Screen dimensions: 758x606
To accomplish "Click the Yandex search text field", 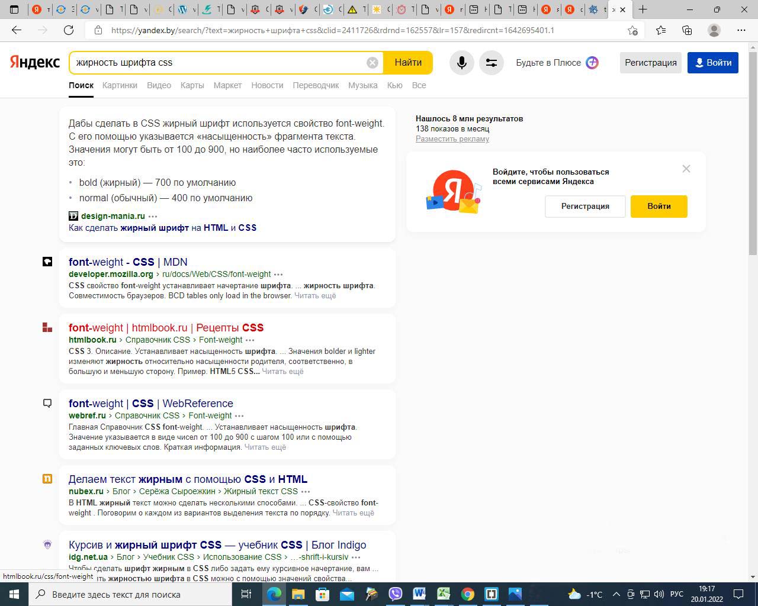I will [x=219, y=63].
